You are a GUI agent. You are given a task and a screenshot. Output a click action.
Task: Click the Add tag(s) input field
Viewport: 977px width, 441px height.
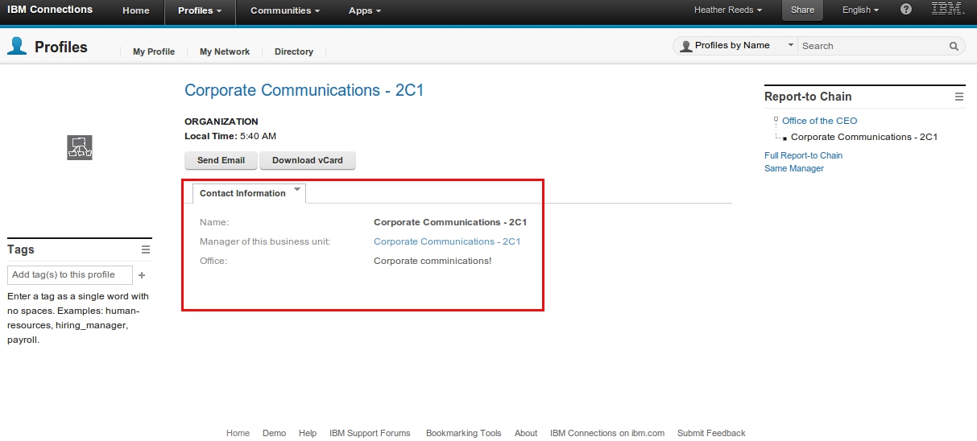coord(69,275)
